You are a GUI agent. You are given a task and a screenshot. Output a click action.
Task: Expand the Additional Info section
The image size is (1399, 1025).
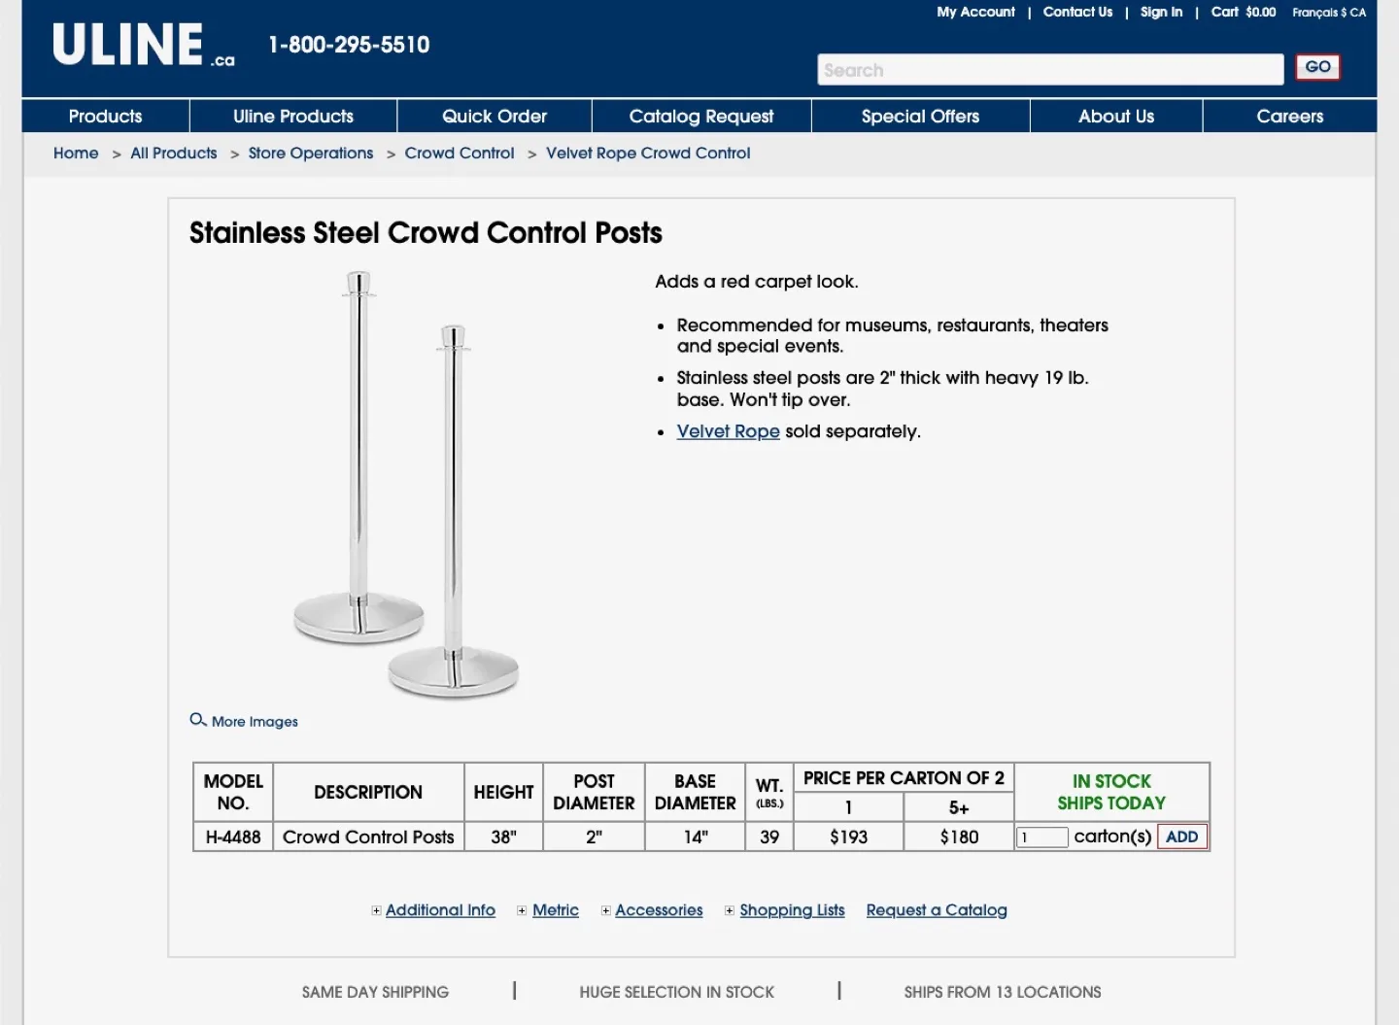pos(440,910)
